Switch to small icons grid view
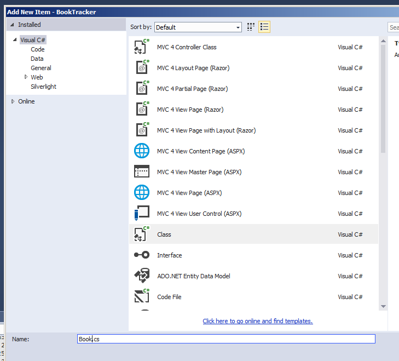The width and height of the screenshot is (399, 361). pos(251,27)
